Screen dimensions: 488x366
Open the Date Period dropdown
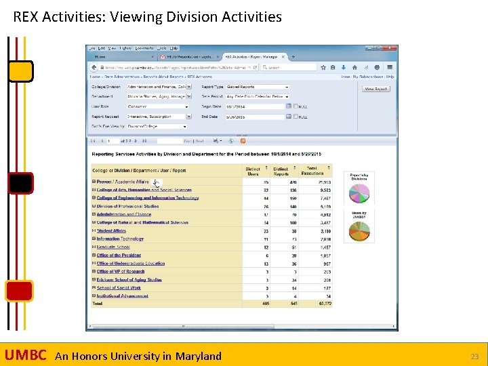point(258,96)
